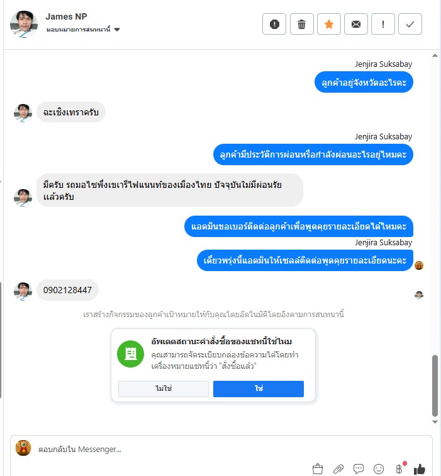Viewport: 441px width, 476px height.
Task: Send a thumbs-up like
Action: click(x=420, y=469)
